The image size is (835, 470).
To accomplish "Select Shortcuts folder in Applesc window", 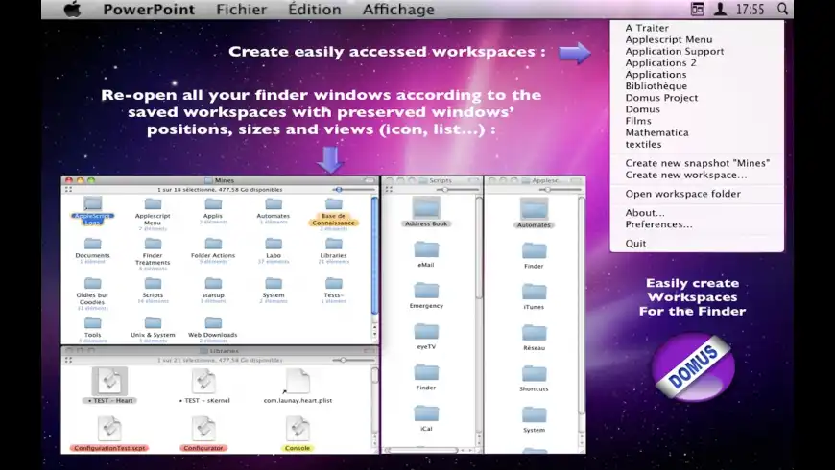I will pos(534,378).
